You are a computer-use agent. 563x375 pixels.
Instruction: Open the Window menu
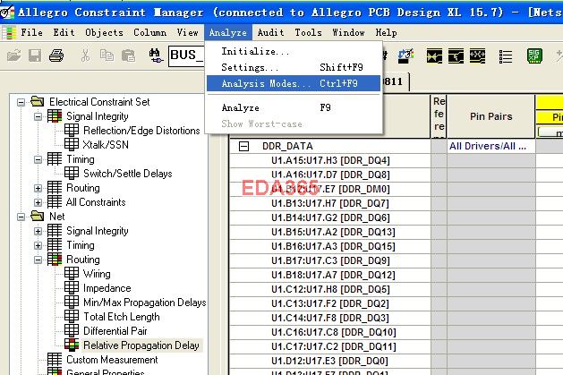[x=348, y=32]
